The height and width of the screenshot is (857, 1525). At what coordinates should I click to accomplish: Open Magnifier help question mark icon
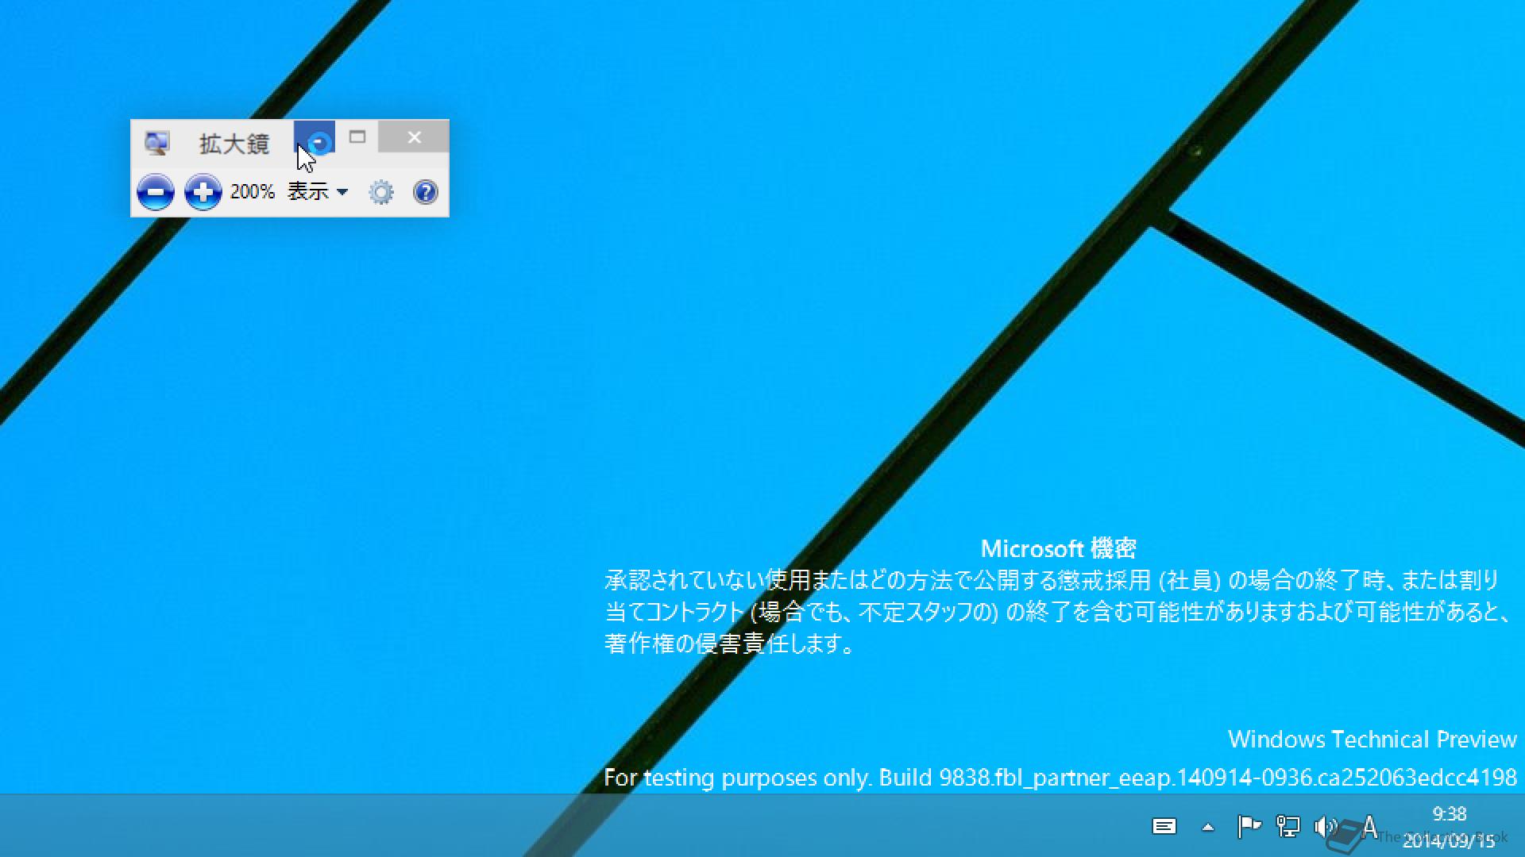pyautogui.click(x=426, y=192)
